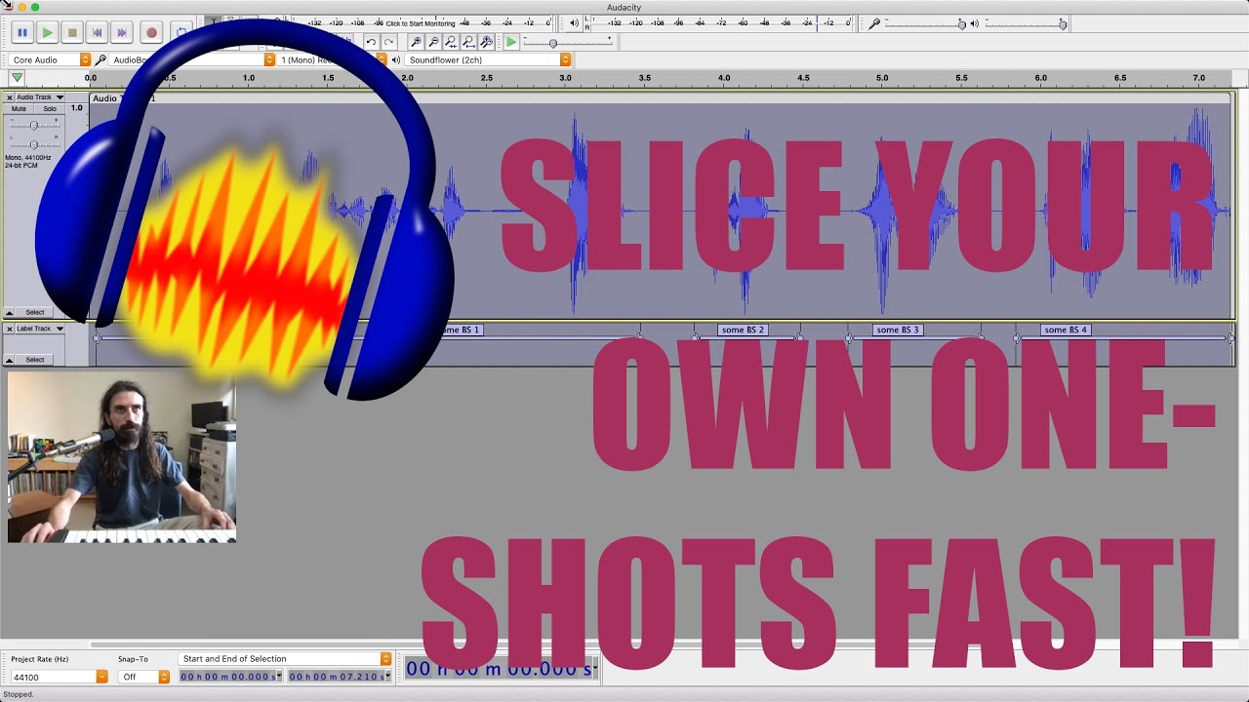
Task: Click the Fit Selection zoom icon
Action: point(451,42)
